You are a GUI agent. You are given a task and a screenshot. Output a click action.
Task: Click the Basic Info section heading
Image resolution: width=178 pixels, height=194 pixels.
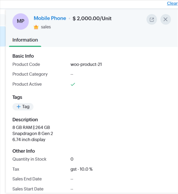pyautogui.click(x=23, y=56)
